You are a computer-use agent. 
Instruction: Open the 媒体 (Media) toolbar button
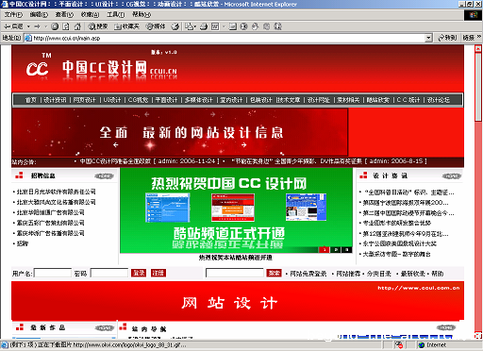[156, 26]
